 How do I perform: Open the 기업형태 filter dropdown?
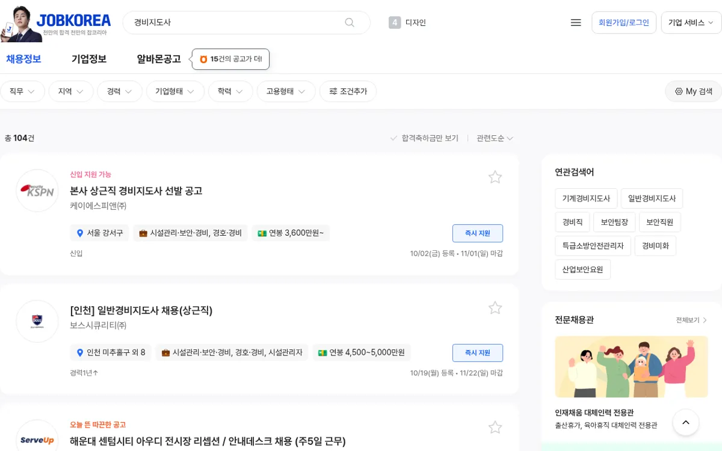(x=175, y=91)
